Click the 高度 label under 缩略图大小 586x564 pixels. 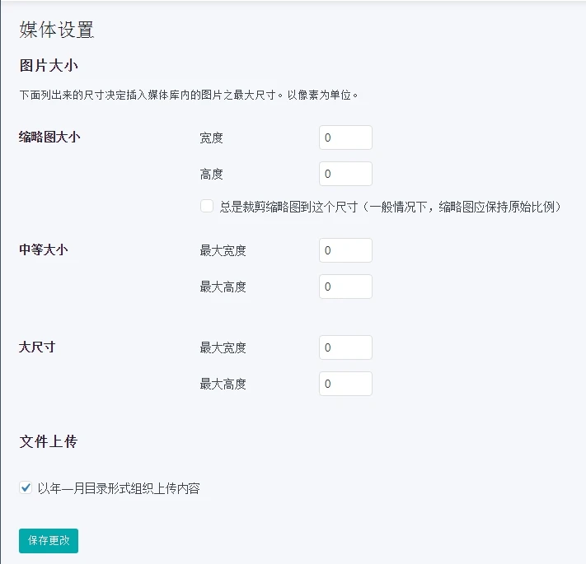coord(211,175)
